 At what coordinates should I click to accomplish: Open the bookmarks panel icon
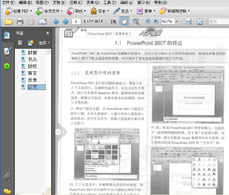click(x=7, y=35)
